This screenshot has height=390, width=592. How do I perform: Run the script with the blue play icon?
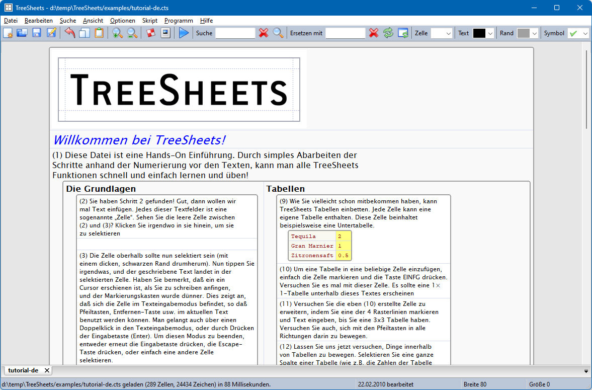click(184, 33)
